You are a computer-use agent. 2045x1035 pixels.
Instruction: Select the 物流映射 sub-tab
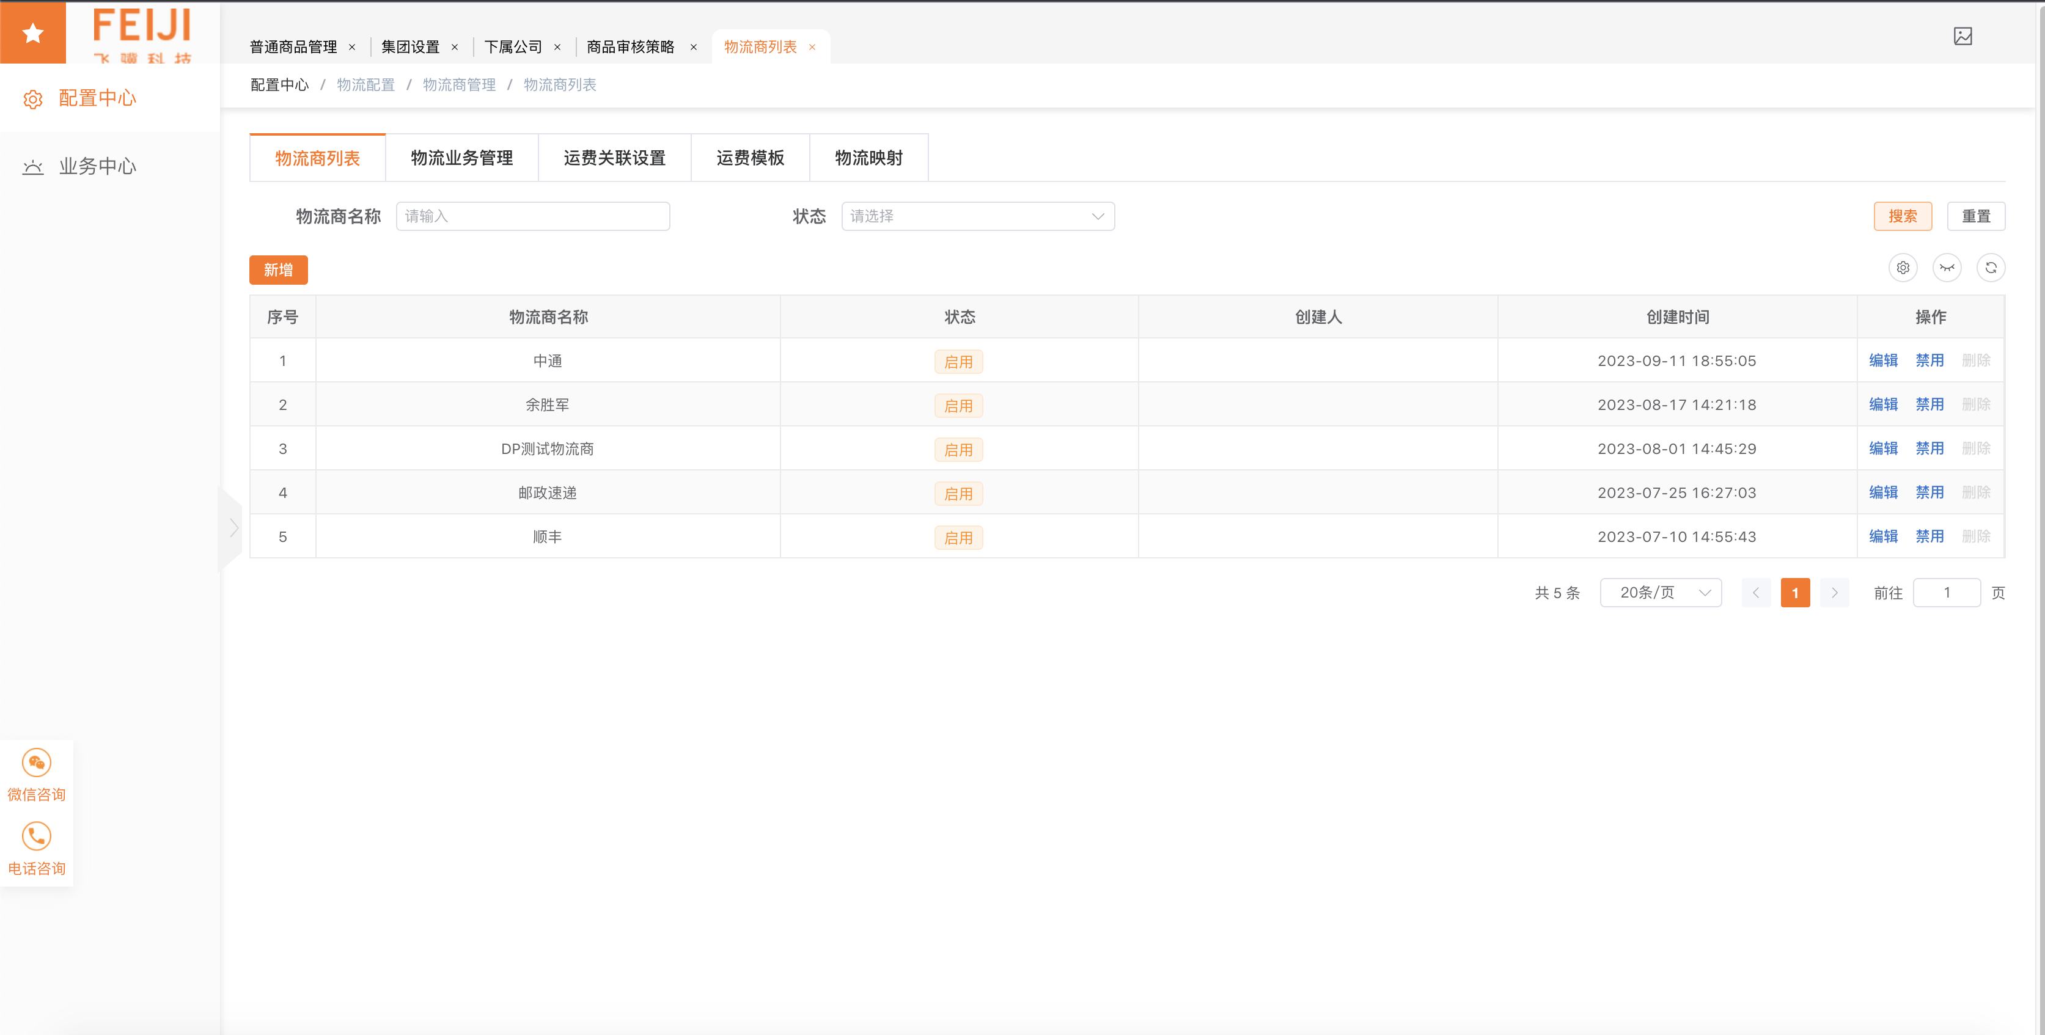coord(868,158)
